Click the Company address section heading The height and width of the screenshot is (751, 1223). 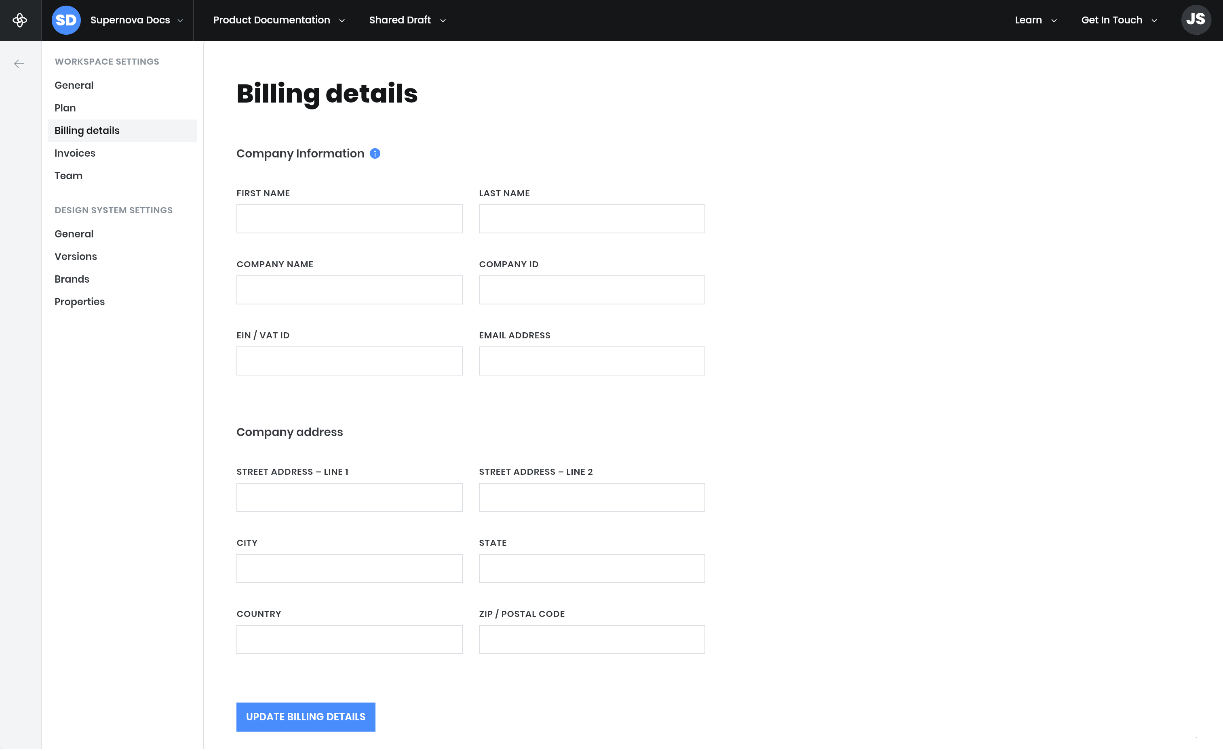tap(289, 432)
